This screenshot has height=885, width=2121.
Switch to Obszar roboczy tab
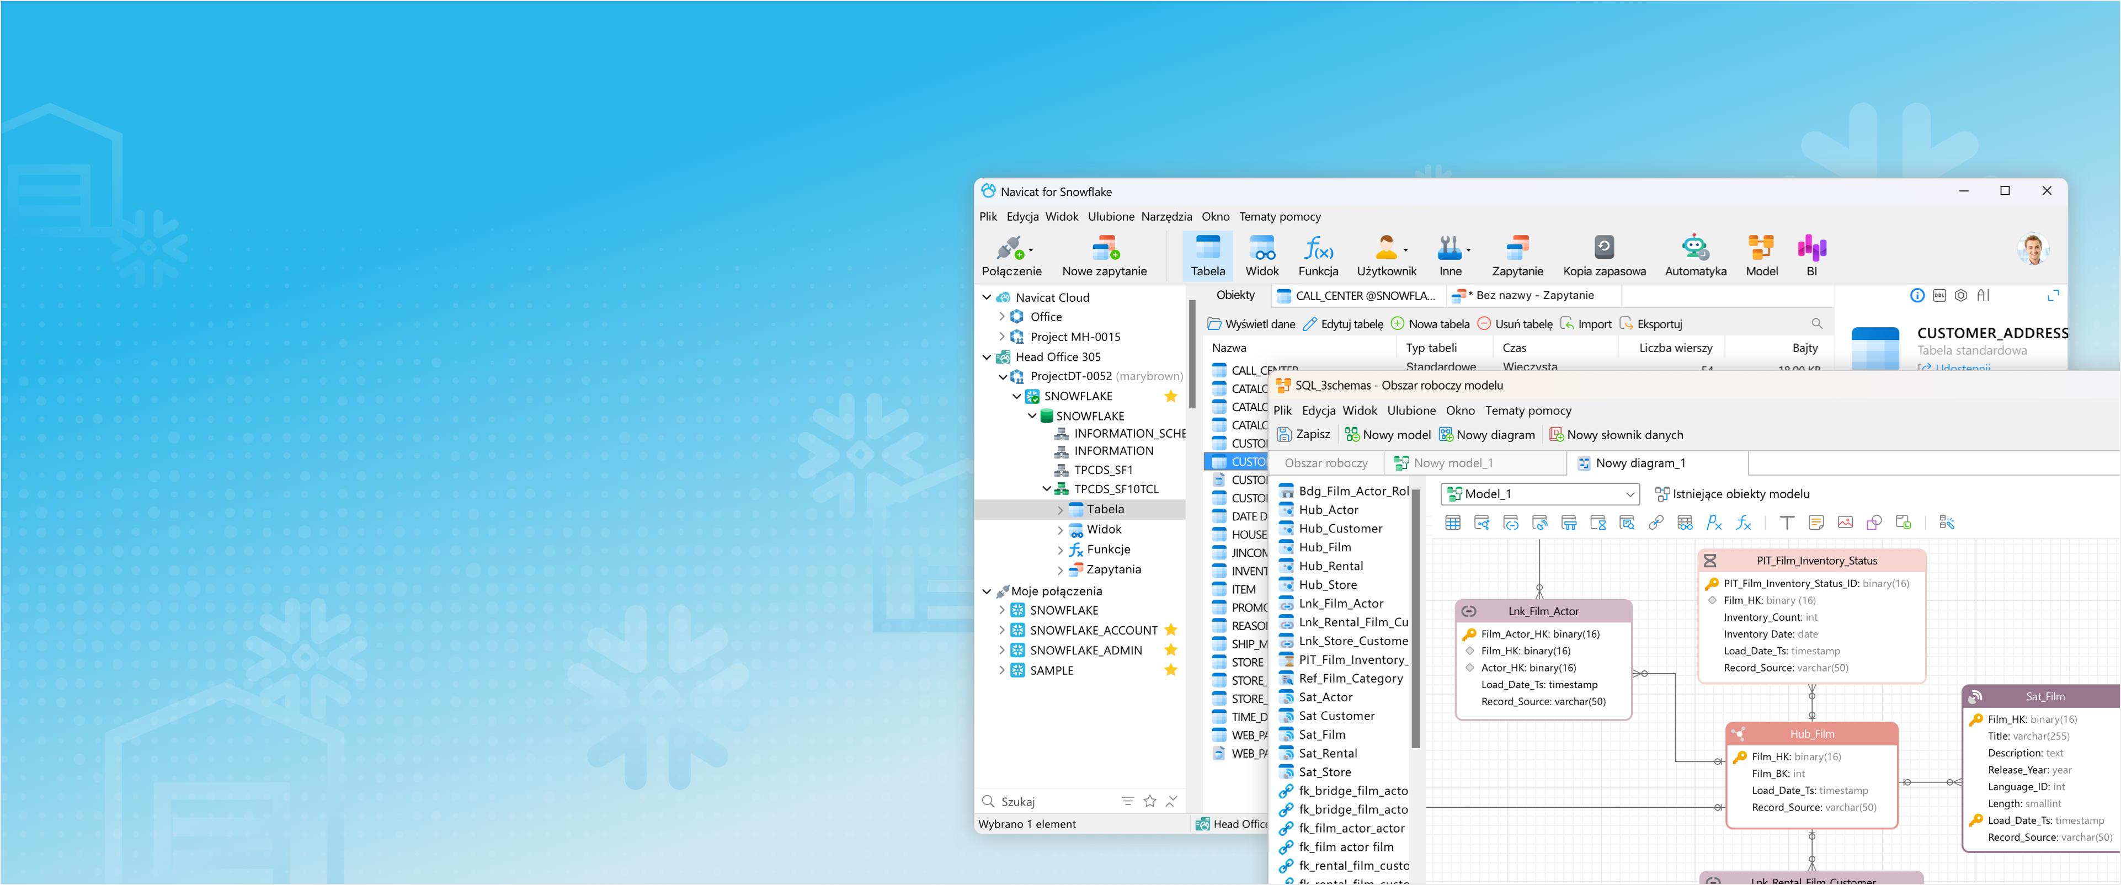click(1325, 463)
